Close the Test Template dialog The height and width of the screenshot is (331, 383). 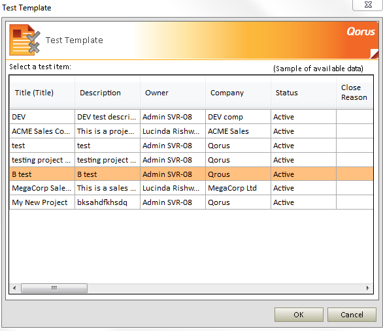[367, 5]
